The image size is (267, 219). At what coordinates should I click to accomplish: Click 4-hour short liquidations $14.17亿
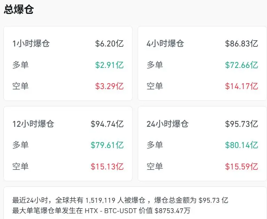tap(241, 86)
